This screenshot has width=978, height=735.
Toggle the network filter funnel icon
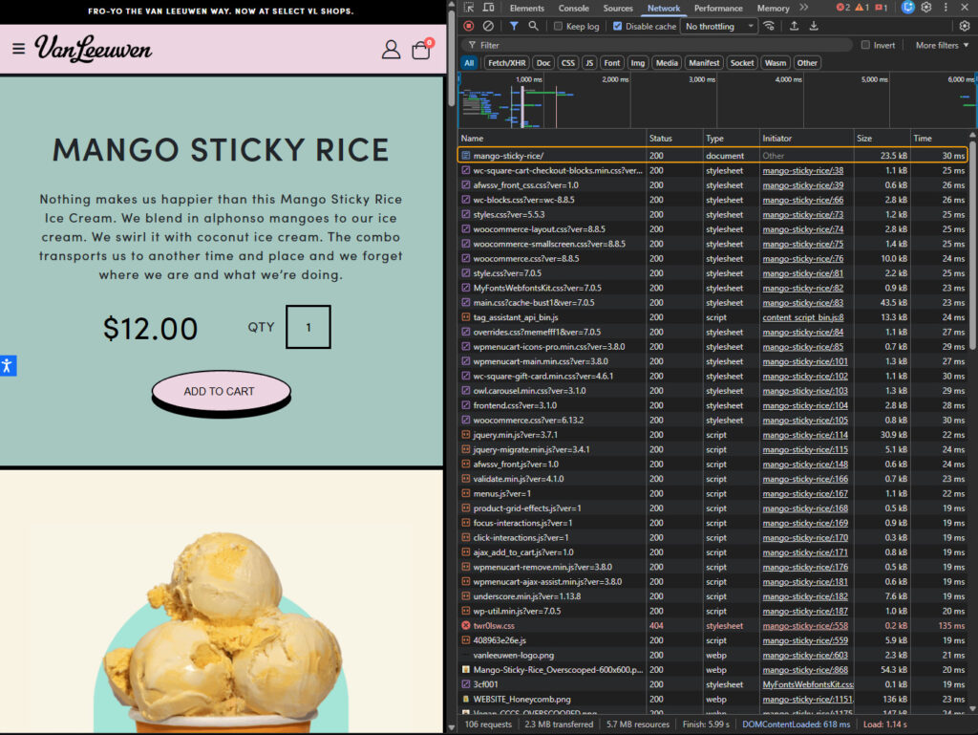point(513,26)
